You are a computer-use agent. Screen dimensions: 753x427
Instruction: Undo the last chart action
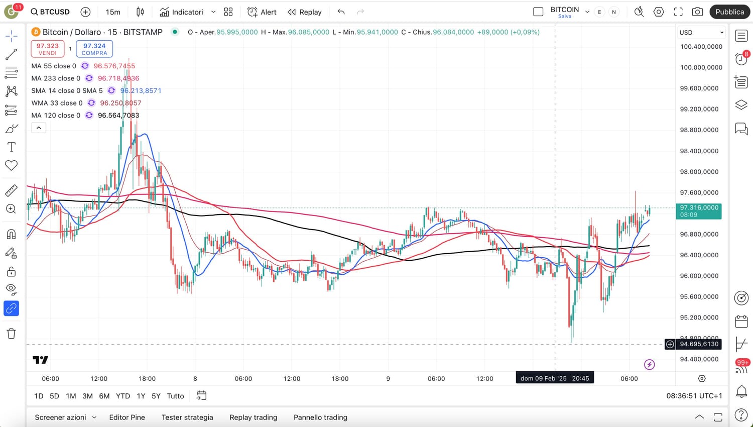pos(341,12)
